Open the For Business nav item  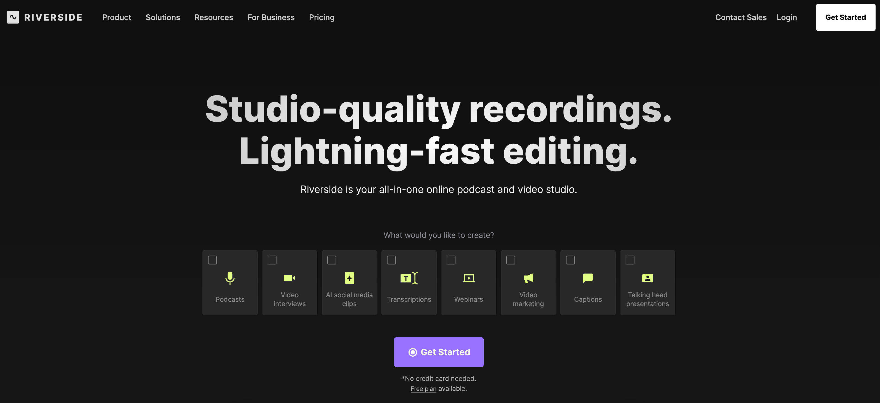tap(271, 17)
